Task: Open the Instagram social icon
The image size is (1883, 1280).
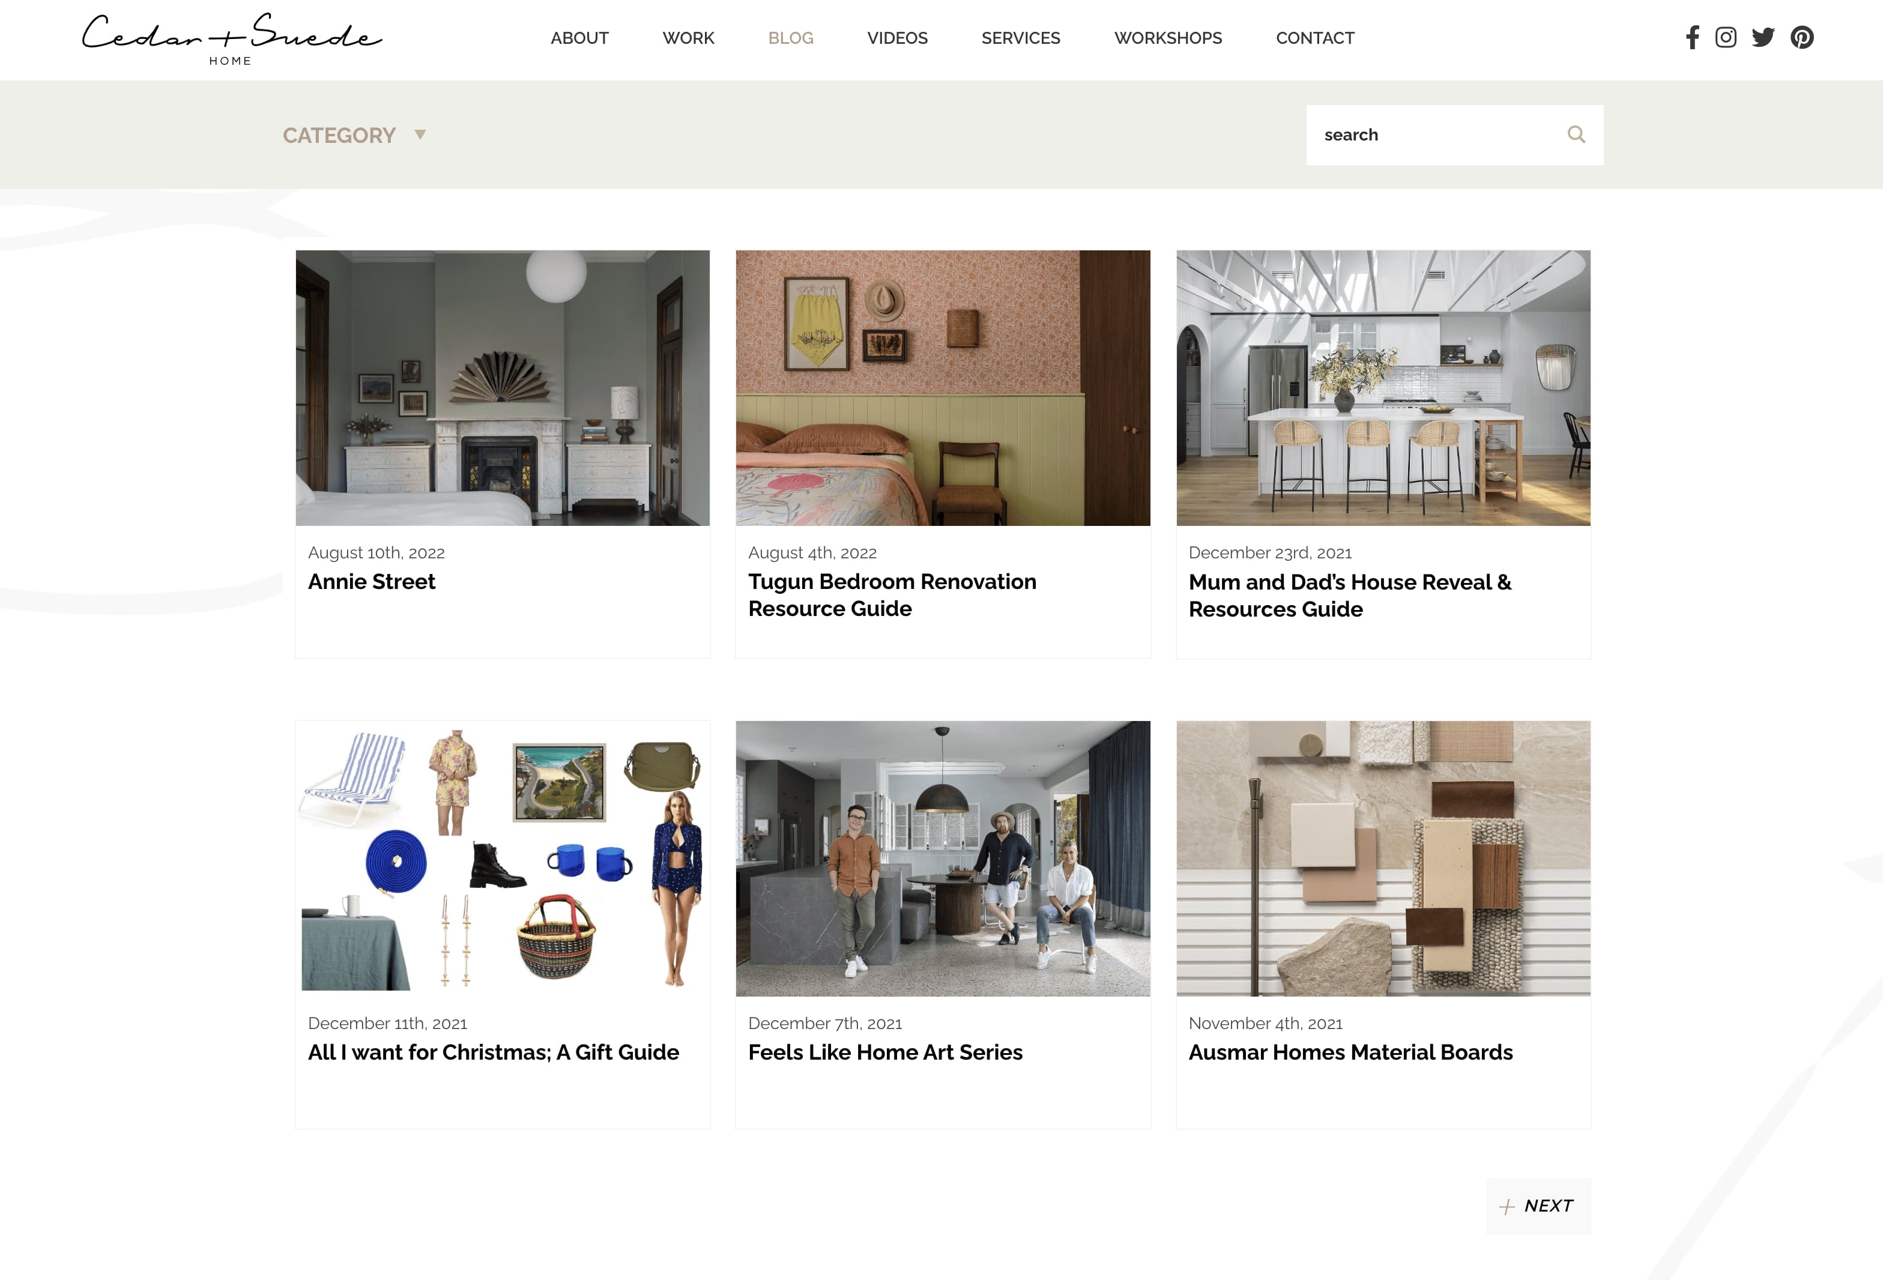Action: [x=1726, y=37]
